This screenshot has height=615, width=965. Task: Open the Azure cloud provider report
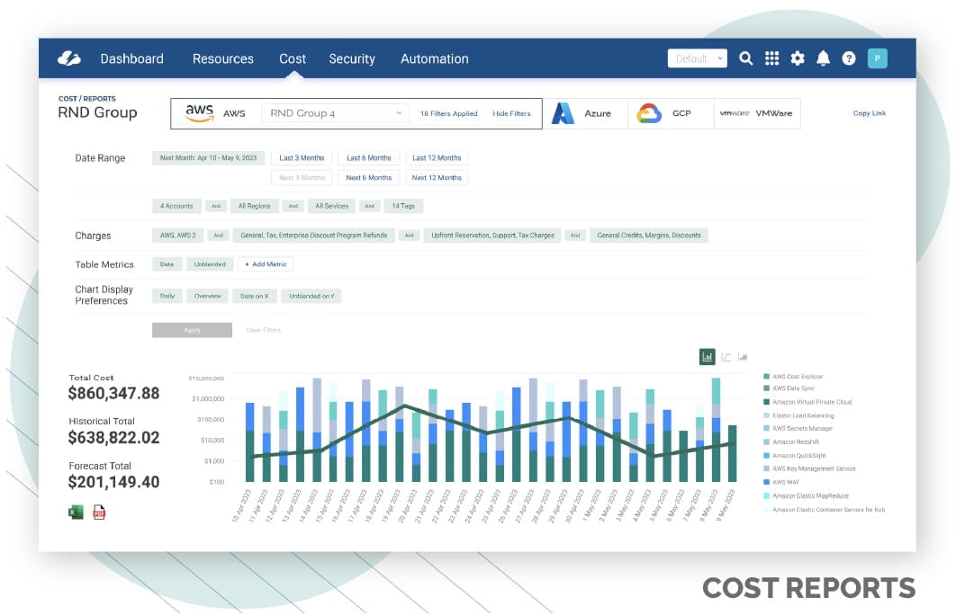[586, 113]
